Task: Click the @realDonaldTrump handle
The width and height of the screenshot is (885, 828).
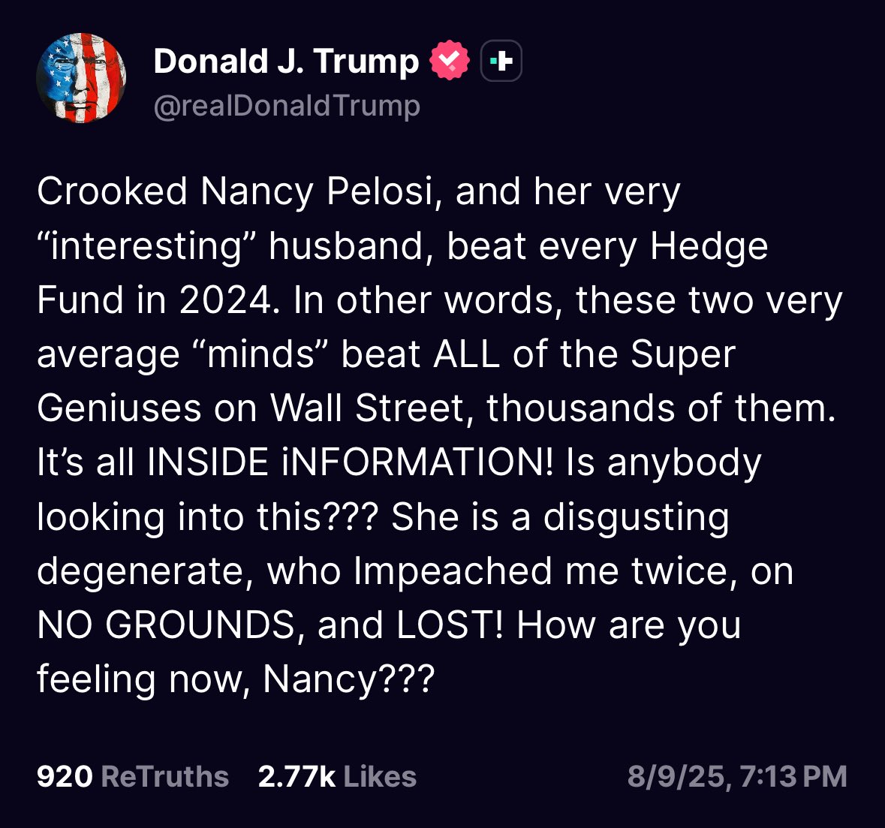Action: pos(287,105)
